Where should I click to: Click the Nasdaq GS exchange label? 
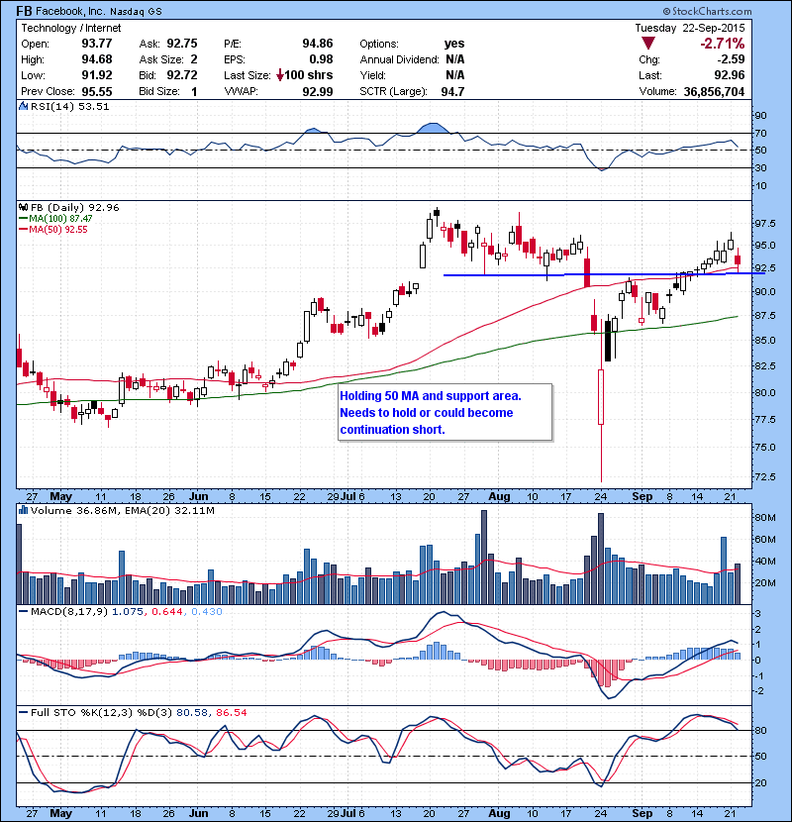pyautogui.click(x=136, y=12)
